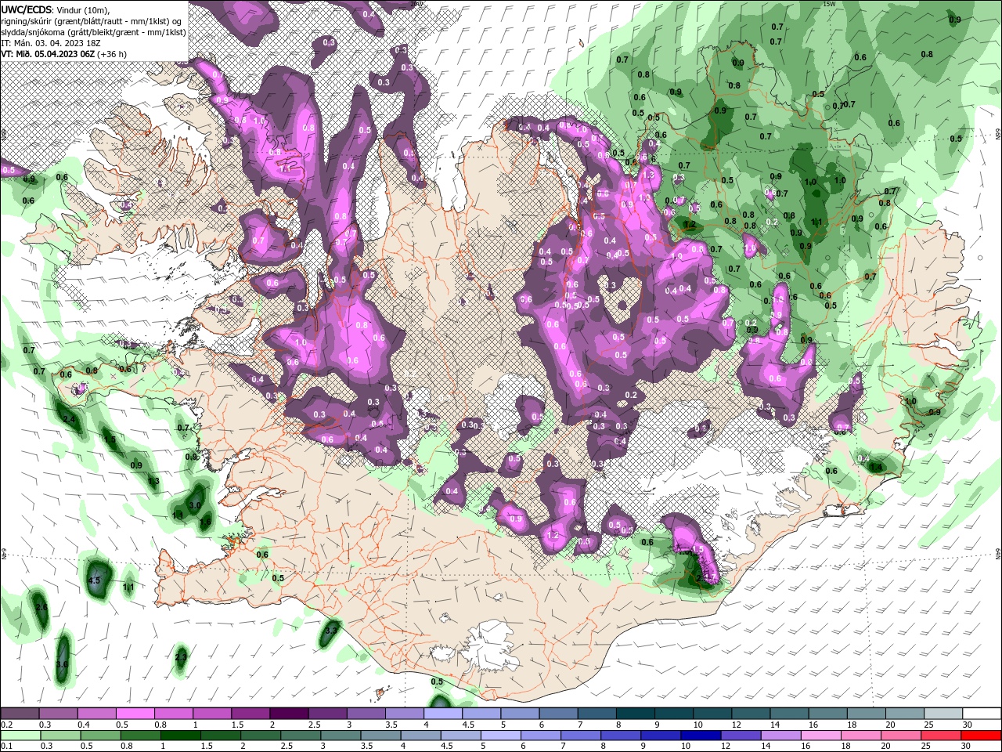Screen dimensions: 1002x752
Task: Click the palest green 0.1–0.3 swatch in lower legend
Action: (x=20, y=735)
